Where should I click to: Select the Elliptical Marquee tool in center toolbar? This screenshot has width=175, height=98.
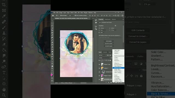coord(52,23)
